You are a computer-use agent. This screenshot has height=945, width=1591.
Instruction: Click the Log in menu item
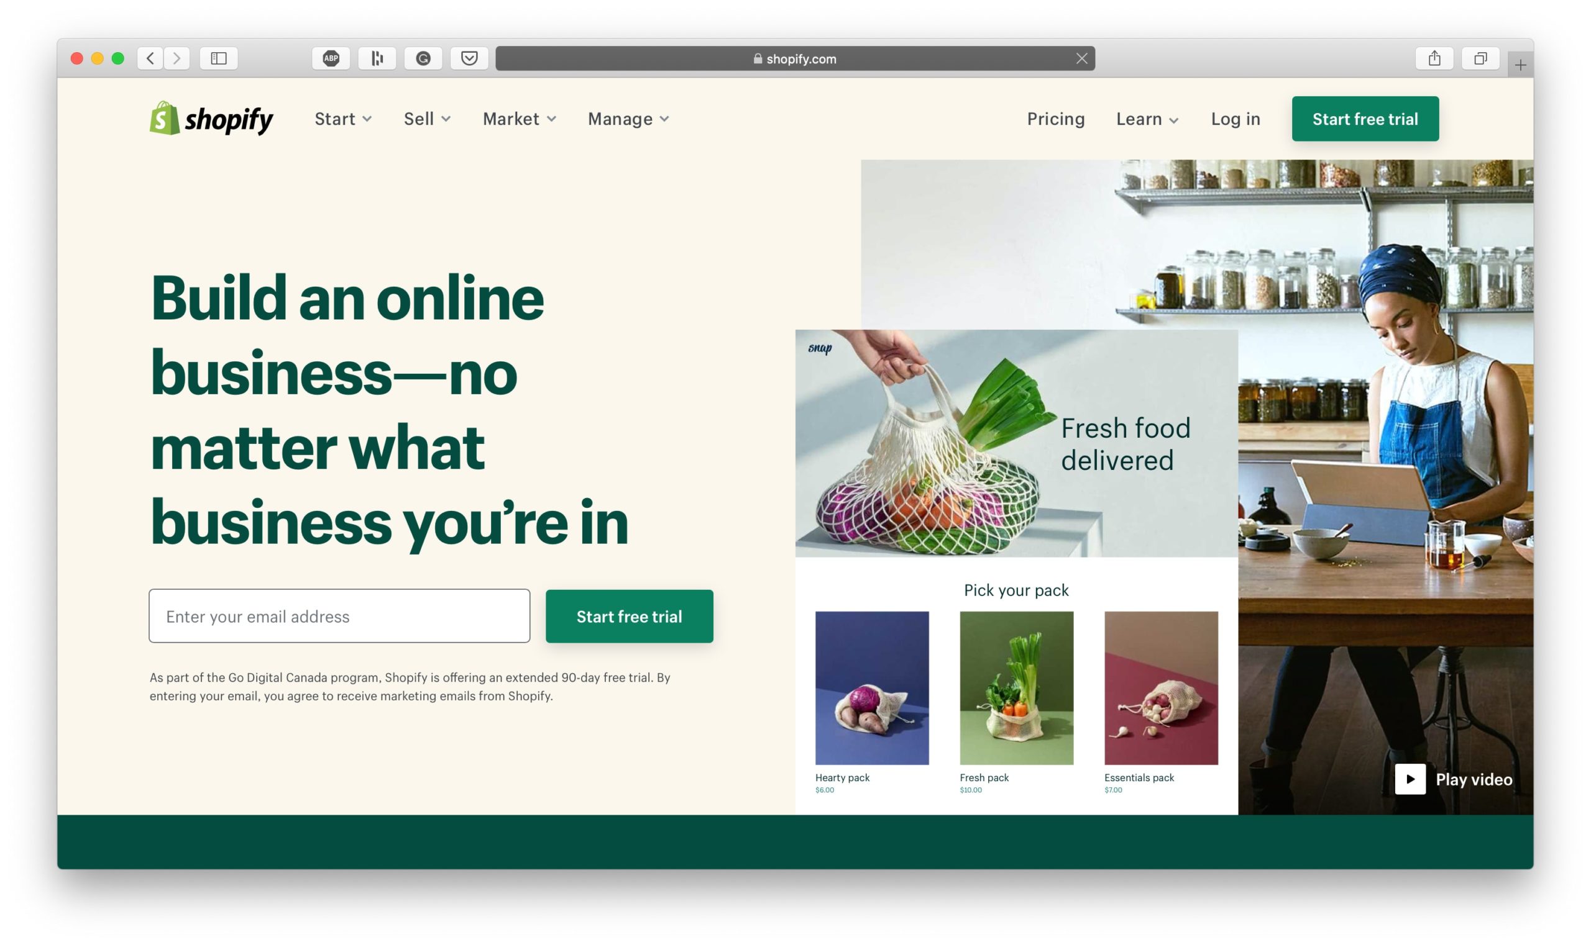pos(1235,118)
